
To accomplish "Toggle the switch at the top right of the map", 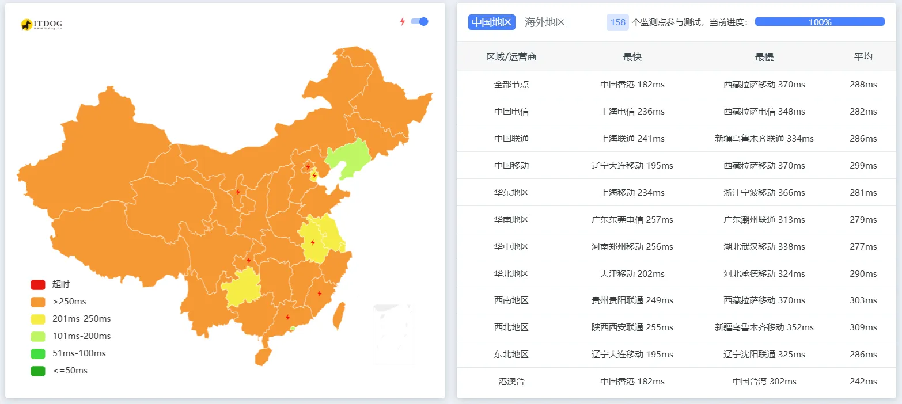I will click(x=420, y=21).
